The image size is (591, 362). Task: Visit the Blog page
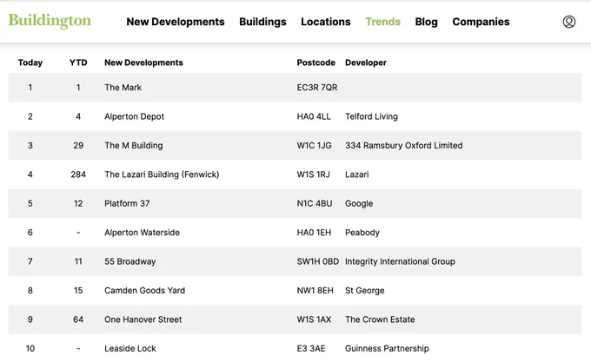click(426, 22)
